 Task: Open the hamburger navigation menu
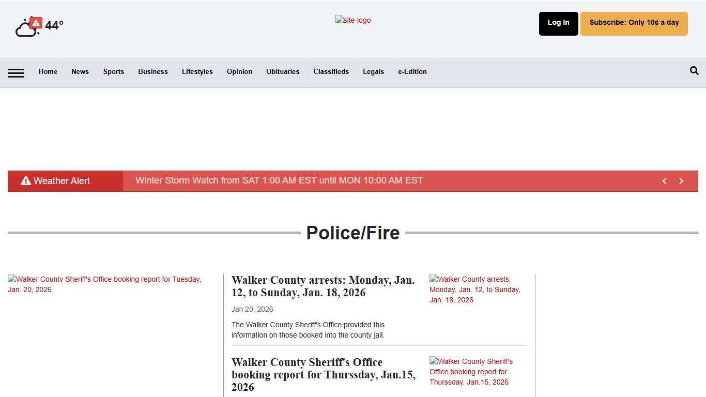(x=16, y=73)
